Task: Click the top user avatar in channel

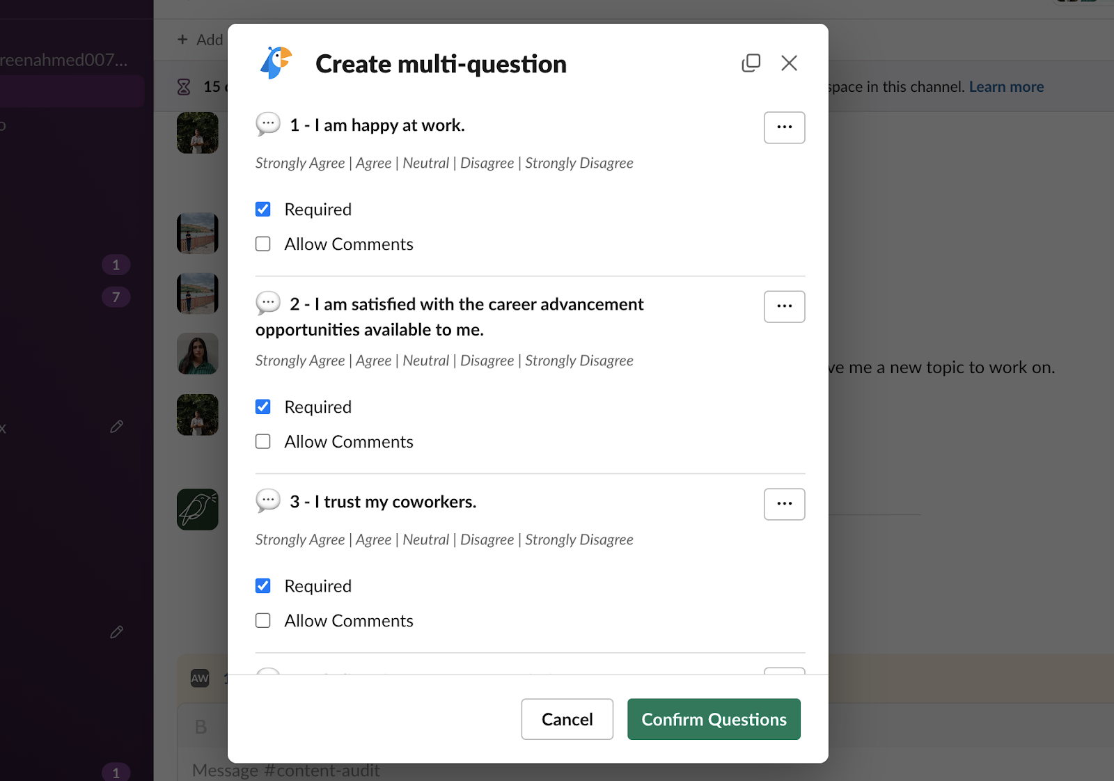Action: (198, 133)
